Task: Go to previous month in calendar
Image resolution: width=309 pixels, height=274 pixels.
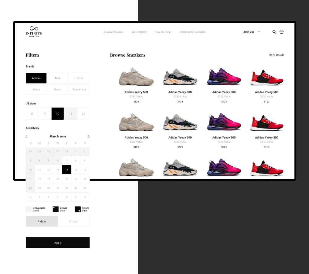Action: pyautogui.click(x=27, y=137)
